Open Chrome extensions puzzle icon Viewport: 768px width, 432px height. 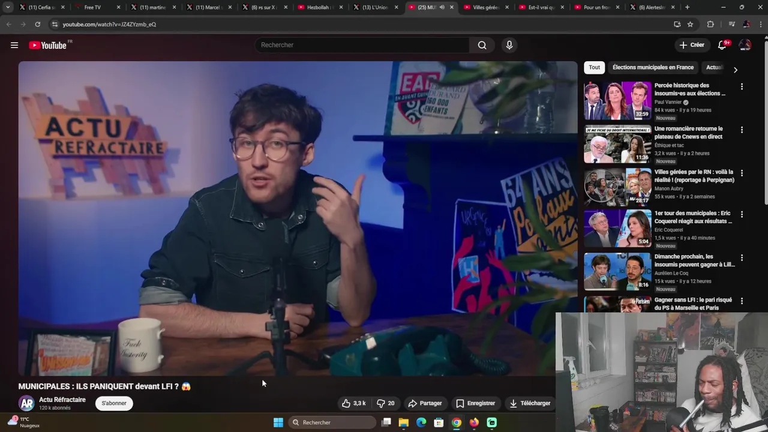pos(710,24)
